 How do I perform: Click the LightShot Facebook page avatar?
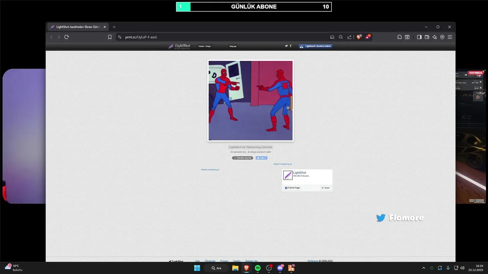[x=288, y=175]
